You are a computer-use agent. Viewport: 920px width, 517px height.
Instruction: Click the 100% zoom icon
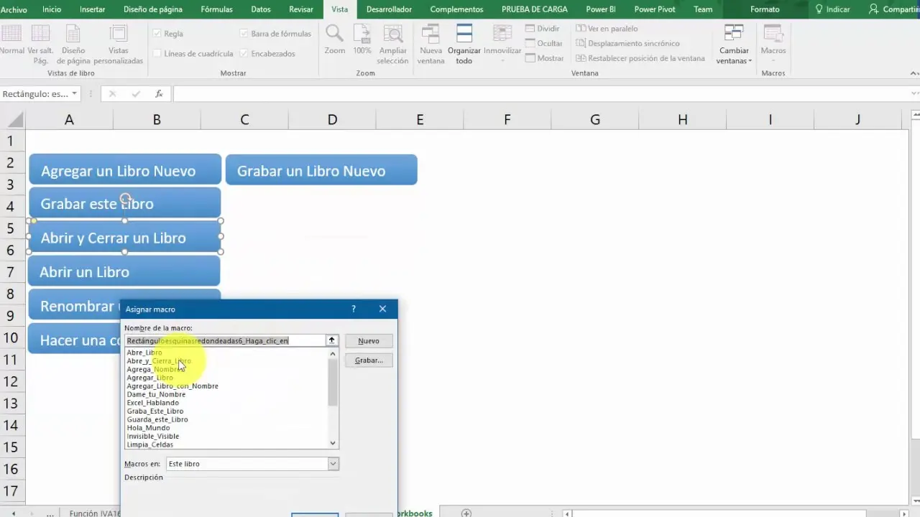tap(362, 34)
